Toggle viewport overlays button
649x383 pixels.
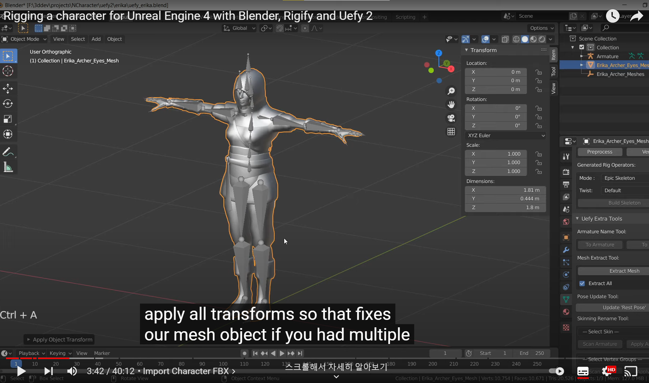(485, 39)
